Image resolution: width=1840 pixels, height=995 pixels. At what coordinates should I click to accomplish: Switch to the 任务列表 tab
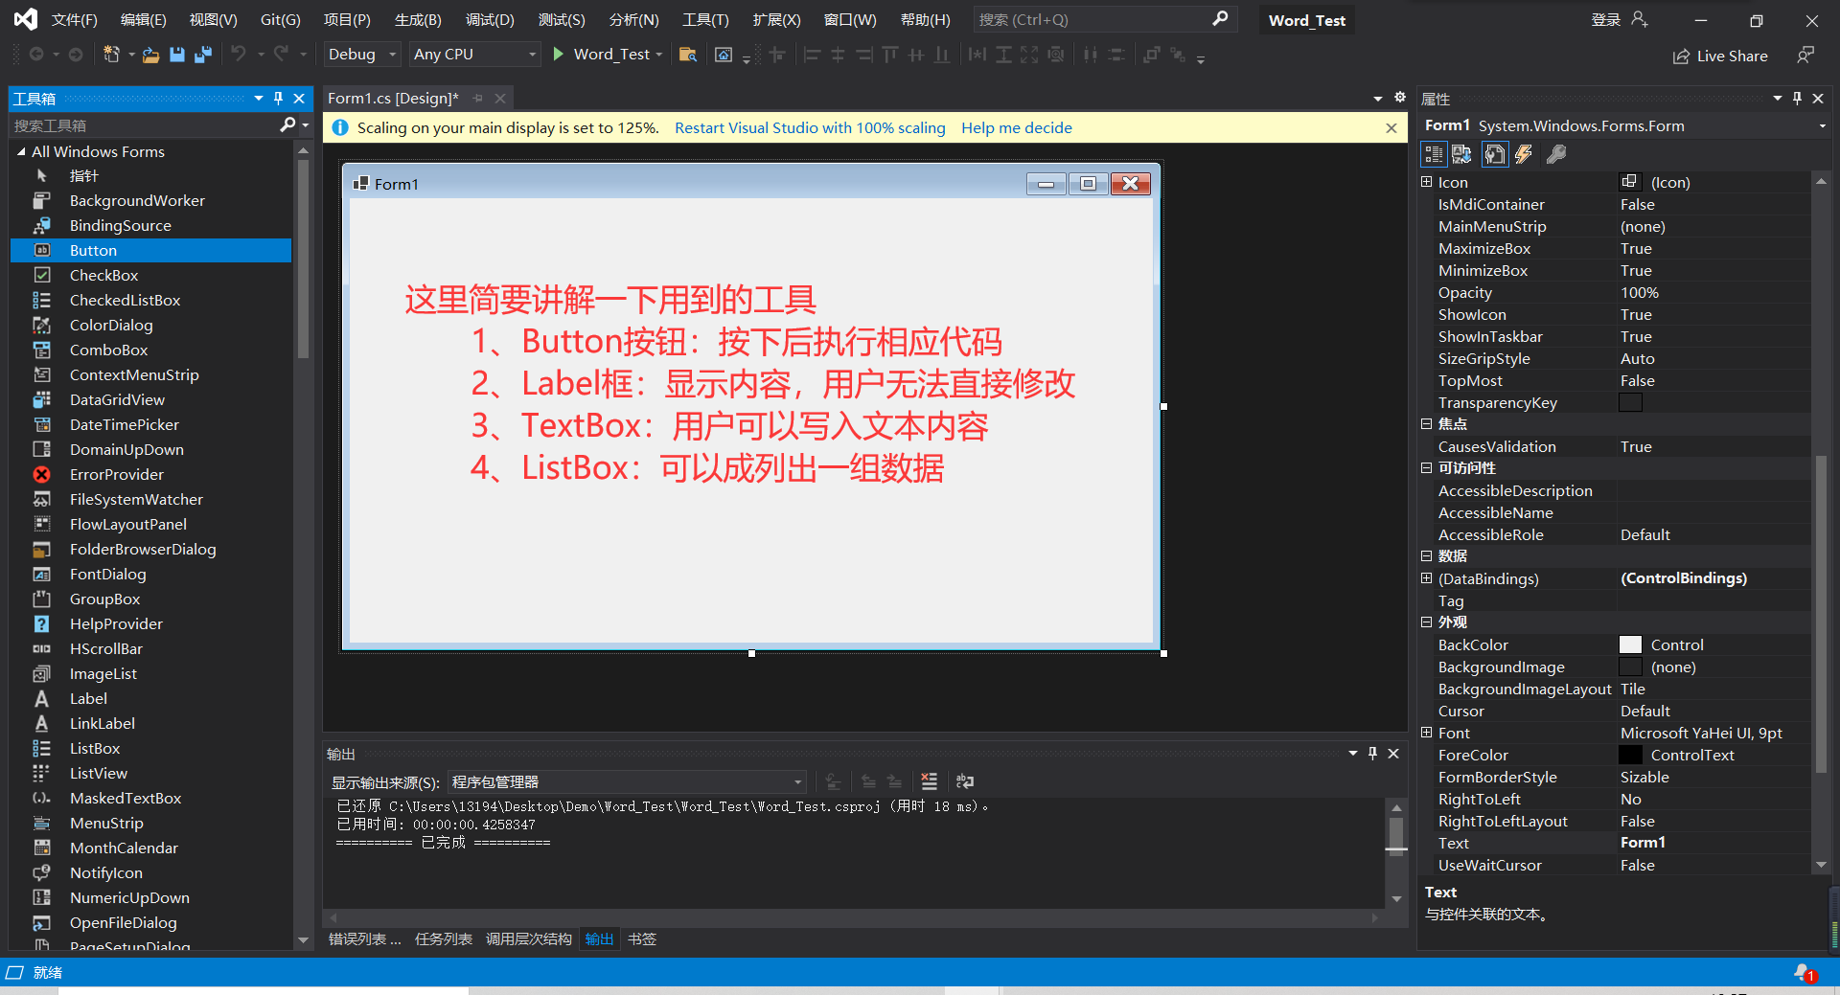[x=443, y=938]
